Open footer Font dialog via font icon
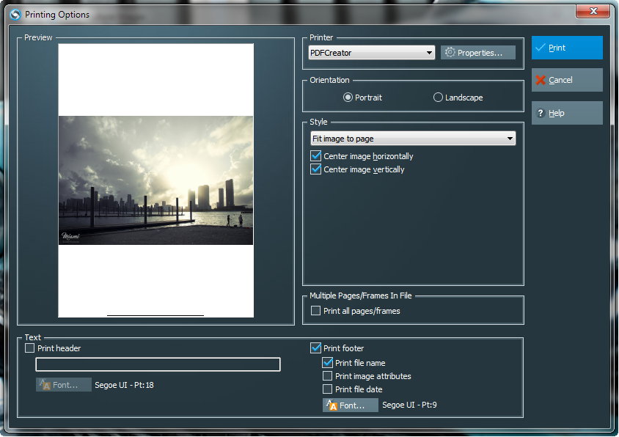The image size is (619, 437). (x=332, y=405)
